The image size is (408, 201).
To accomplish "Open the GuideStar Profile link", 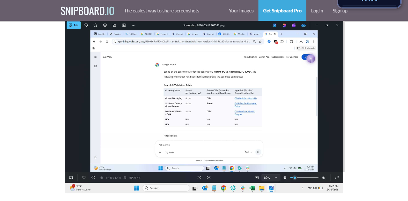I will point(245,104).
